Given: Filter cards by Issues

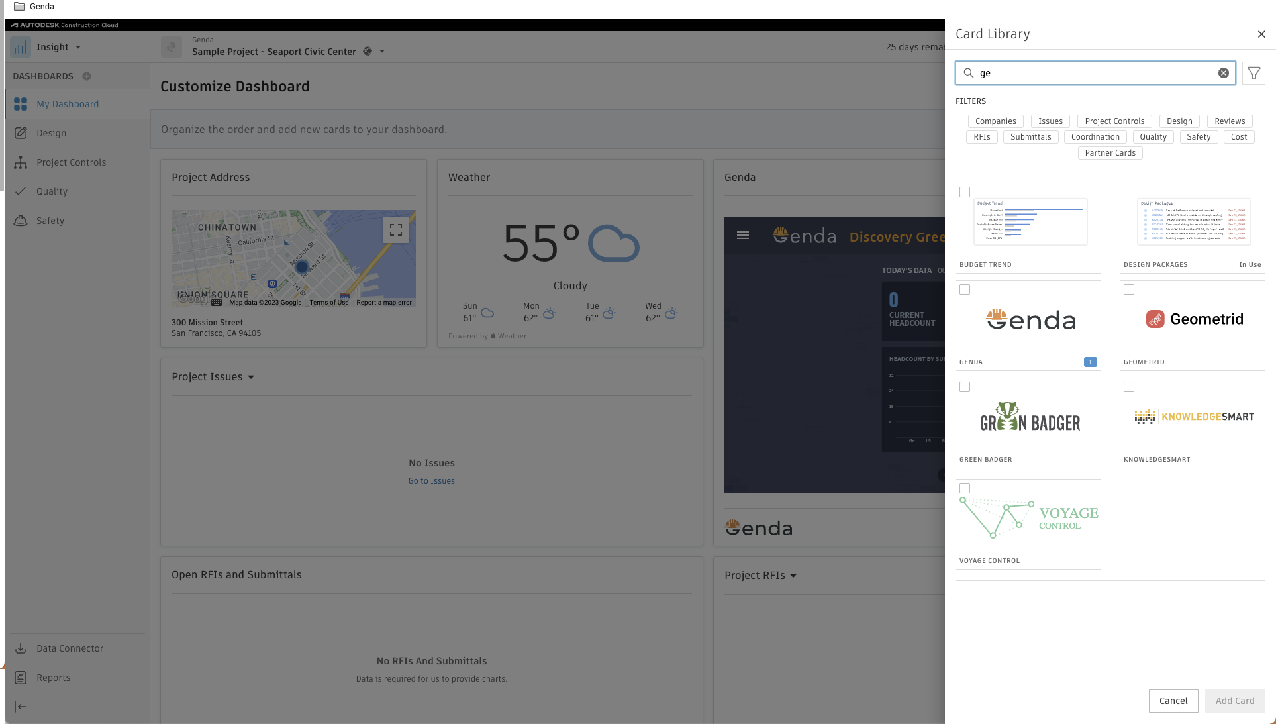Looking at the screenshot, I should pyautogui.click(x=1050, y=121).
